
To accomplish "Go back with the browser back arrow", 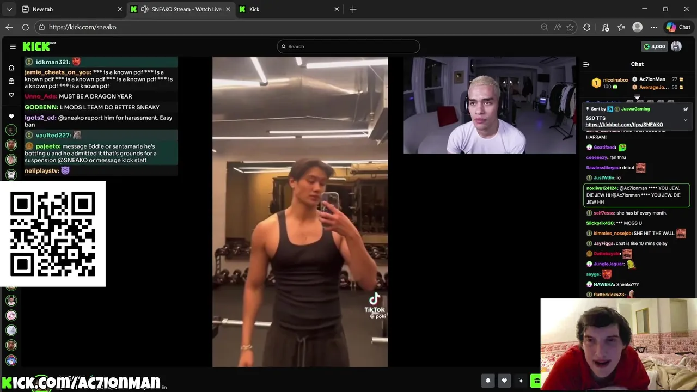I will [x=9, y=27].
